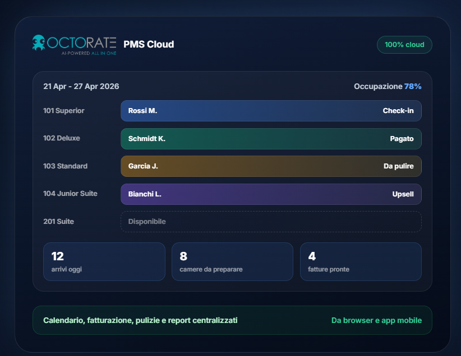This screenshot has height=356, width=461.
Task: Click the Check-in status on Rossi M.
Action: [398, 111]
